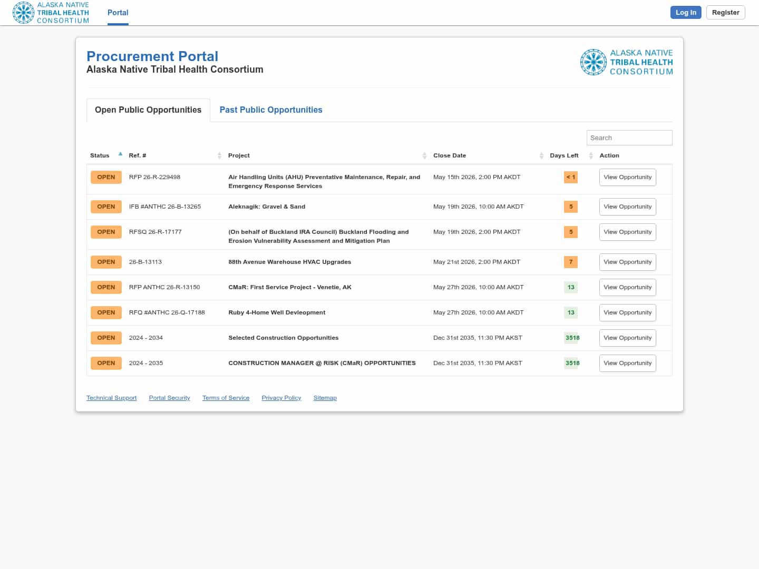Sort the table by the Close Date column arrows
Screen dimensions: 759x569
point(541,155)
